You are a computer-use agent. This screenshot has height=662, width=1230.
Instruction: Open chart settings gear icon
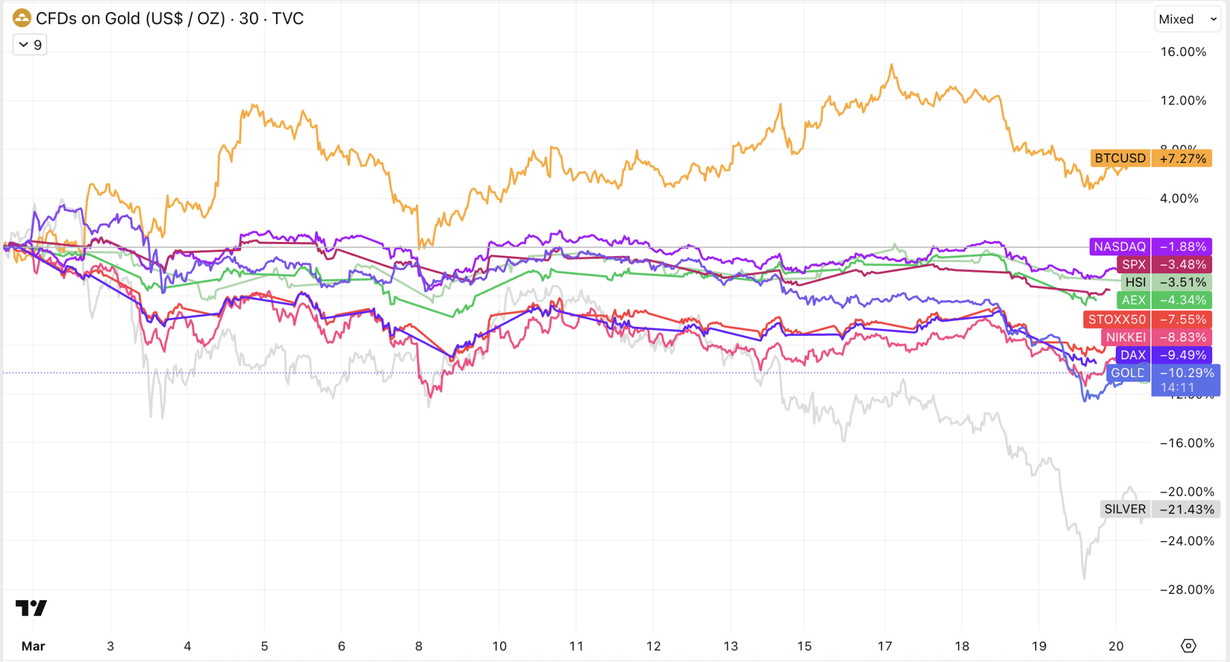[x=1188, y=645]
